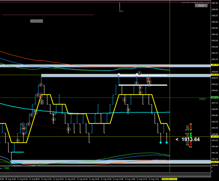219x181 pixels.
Task: Click the green 7165 value
Action: tap(6, 168)
